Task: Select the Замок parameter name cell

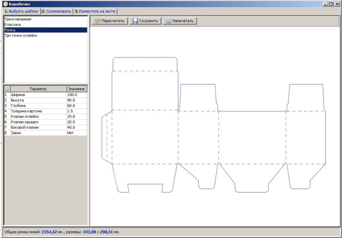Action: pos(38,133)
